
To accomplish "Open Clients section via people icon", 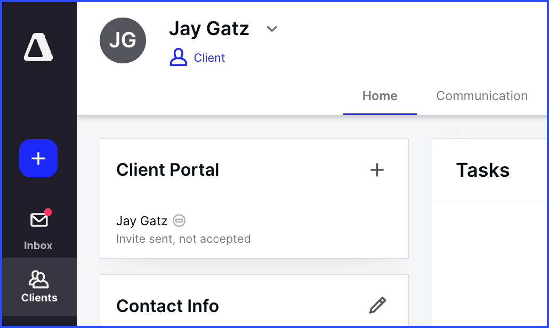I will 38,279.
